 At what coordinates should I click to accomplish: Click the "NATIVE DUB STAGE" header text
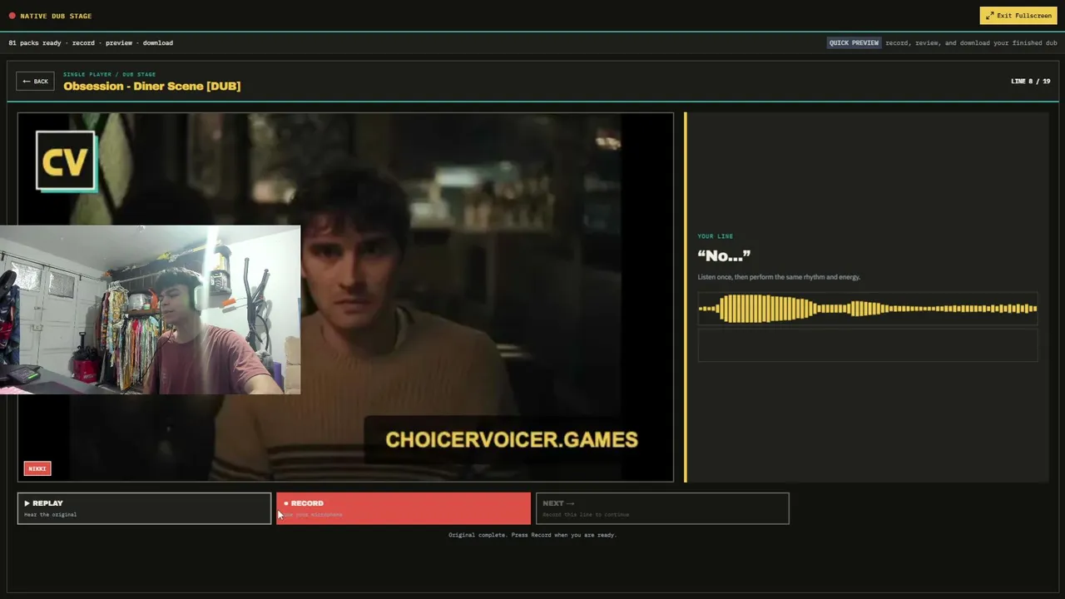click(x=57, y=16)
